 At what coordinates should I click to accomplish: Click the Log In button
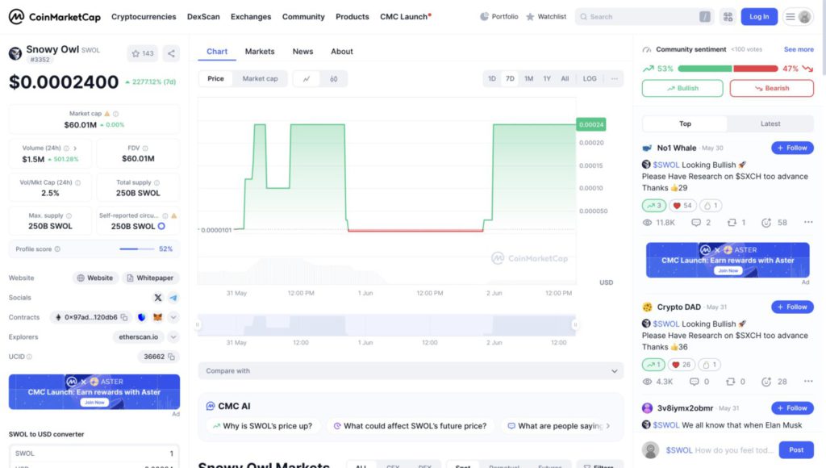coord(759,17)
